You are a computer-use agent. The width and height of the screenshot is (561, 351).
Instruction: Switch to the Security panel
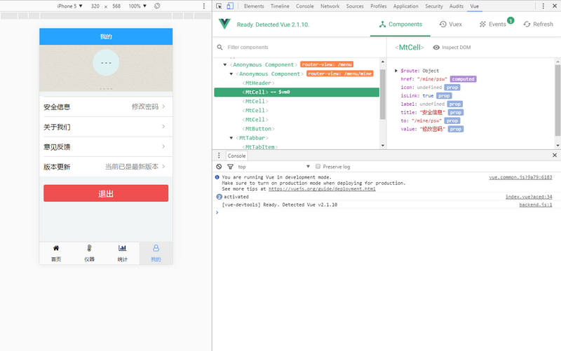click(x=434, y=6)
